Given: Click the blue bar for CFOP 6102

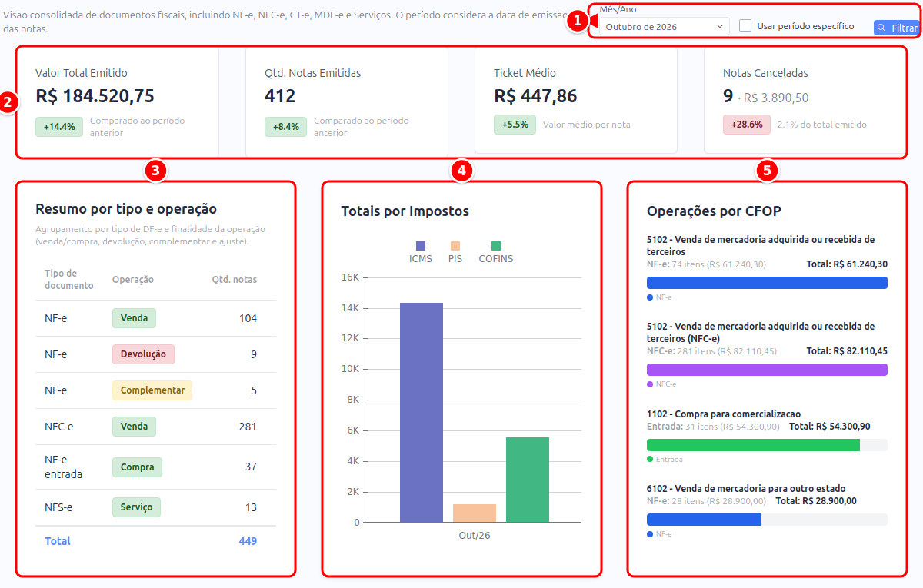Looking at the screenshot, I should [x=704, y=520].
